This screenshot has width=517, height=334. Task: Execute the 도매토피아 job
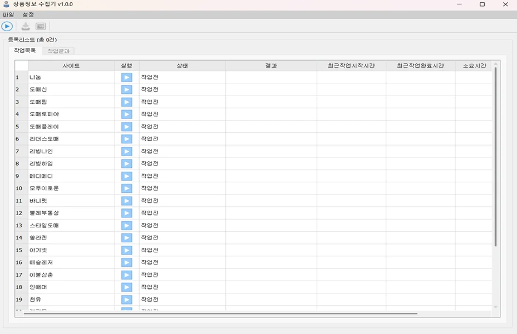click(126, 114)
